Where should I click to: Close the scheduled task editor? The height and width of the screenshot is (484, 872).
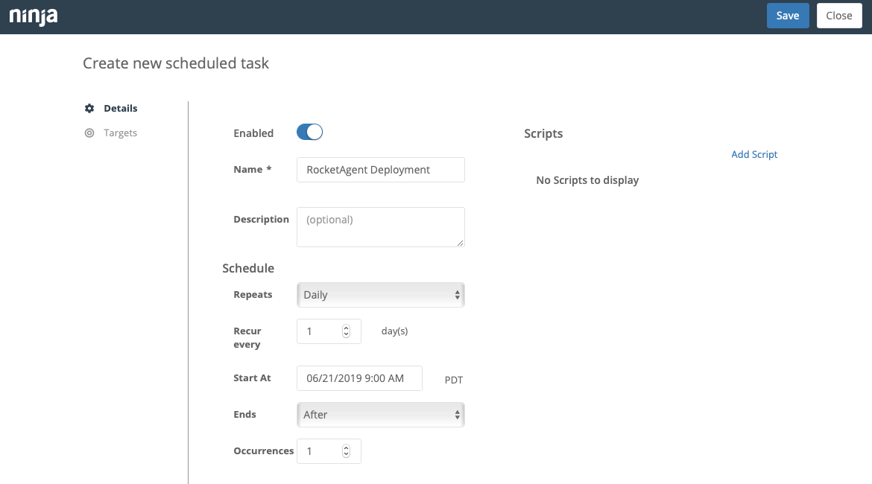tap(839, 16)
